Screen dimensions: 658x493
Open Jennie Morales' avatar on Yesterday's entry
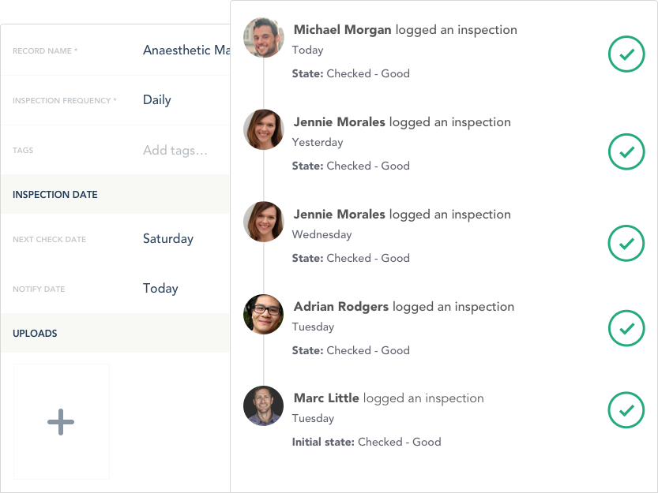point(264,129)
